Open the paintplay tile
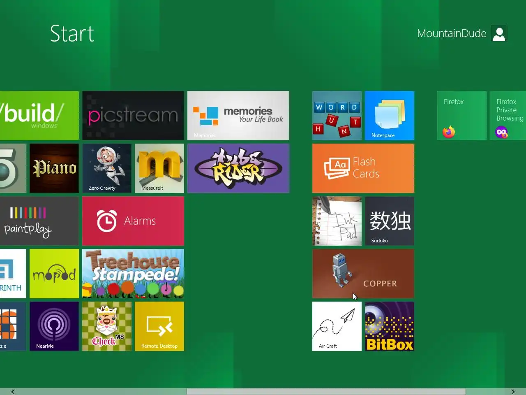This screenshot has height=395, width=526. tap(39, 221)
